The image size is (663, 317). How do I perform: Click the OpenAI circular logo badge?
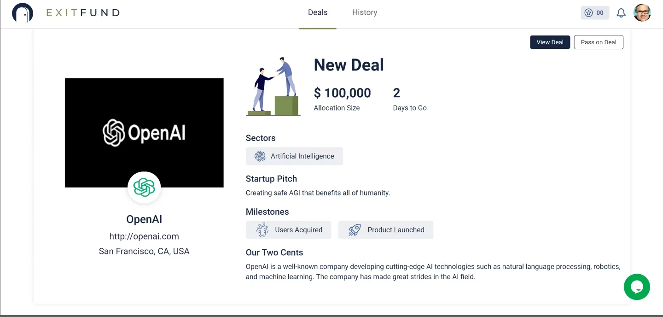pyautogui.click(x=144, y=187)
